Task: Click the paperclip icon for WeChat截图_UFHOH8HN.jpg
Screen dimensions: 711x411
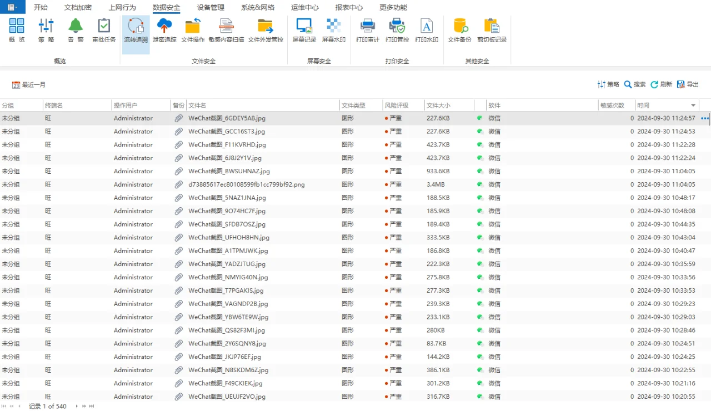Action: pyautogui.click(x=178, y=238)
